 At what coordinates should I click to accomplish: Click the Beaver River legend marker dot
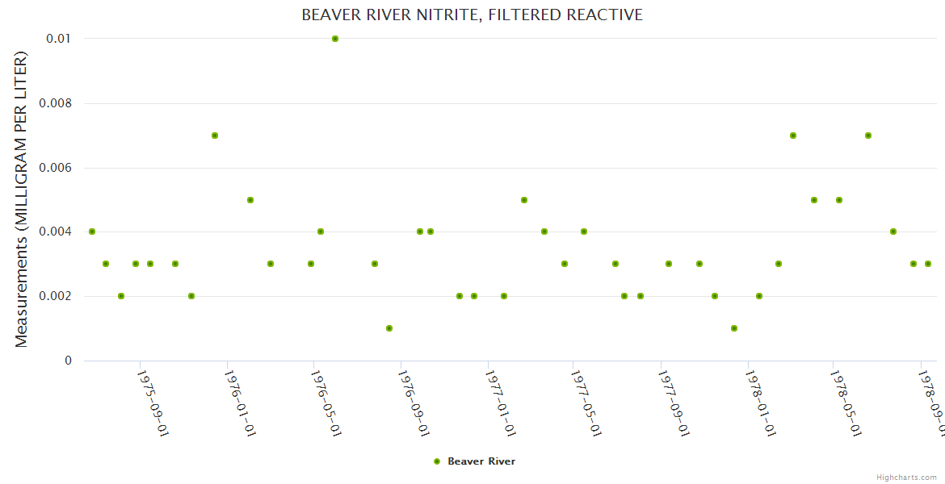437,461
